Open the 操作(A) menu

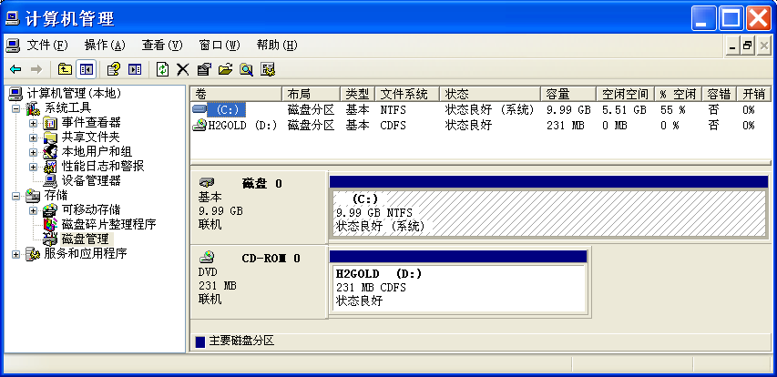pyautogui.click(x=105, y=46)
